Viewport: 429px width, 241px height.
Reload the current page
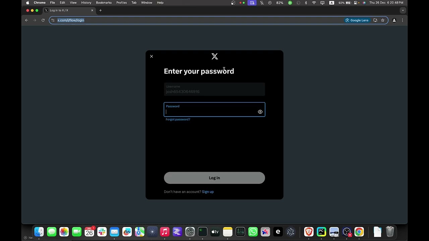(x=43, y=20)
